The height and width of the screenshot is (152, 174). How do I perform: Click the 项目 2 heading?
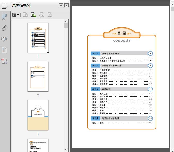(x=95, y=65)
